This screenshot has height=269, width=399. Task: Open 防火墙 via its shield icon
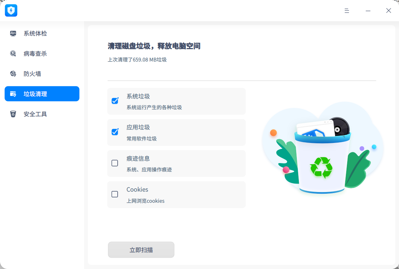[x=13, y=74]
